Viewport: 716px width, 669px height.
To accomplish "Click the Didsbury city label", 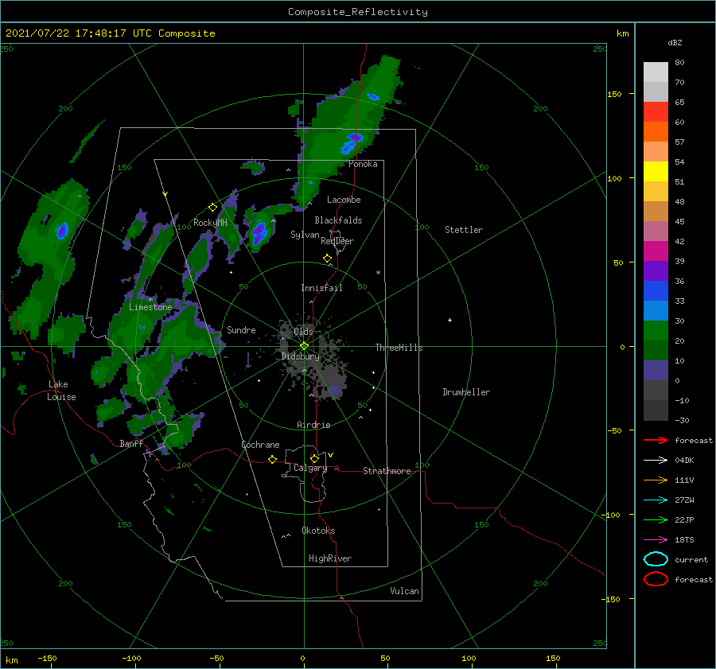I will click(x=301, y=356).
